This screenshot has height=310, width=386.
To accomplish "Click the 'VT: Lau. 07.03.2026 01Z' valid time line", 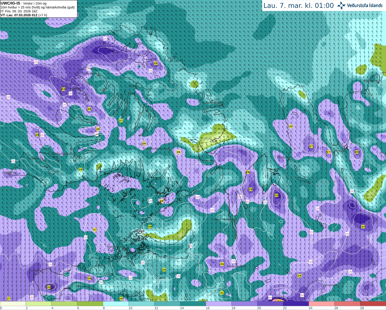I will click(19, 15).
